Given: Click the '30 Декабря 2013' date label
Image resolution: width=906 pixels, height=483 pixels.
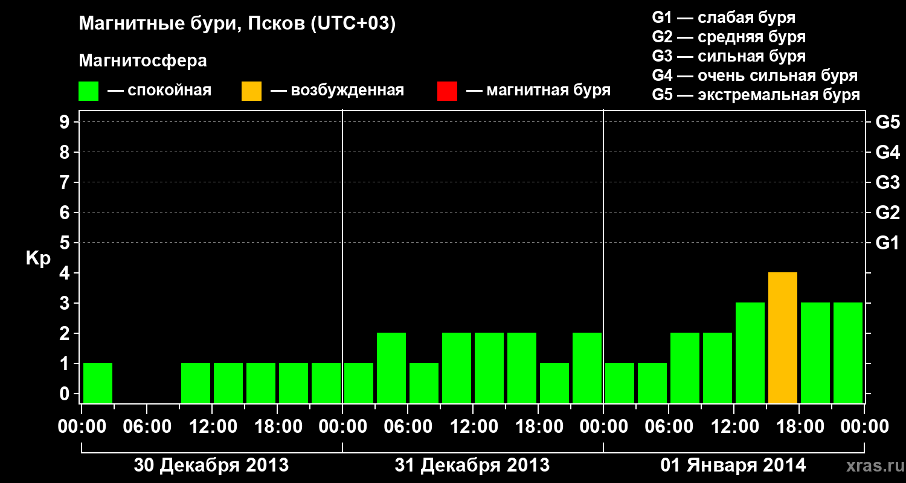Looking at the screenshot, I should [x=211, y=465].
